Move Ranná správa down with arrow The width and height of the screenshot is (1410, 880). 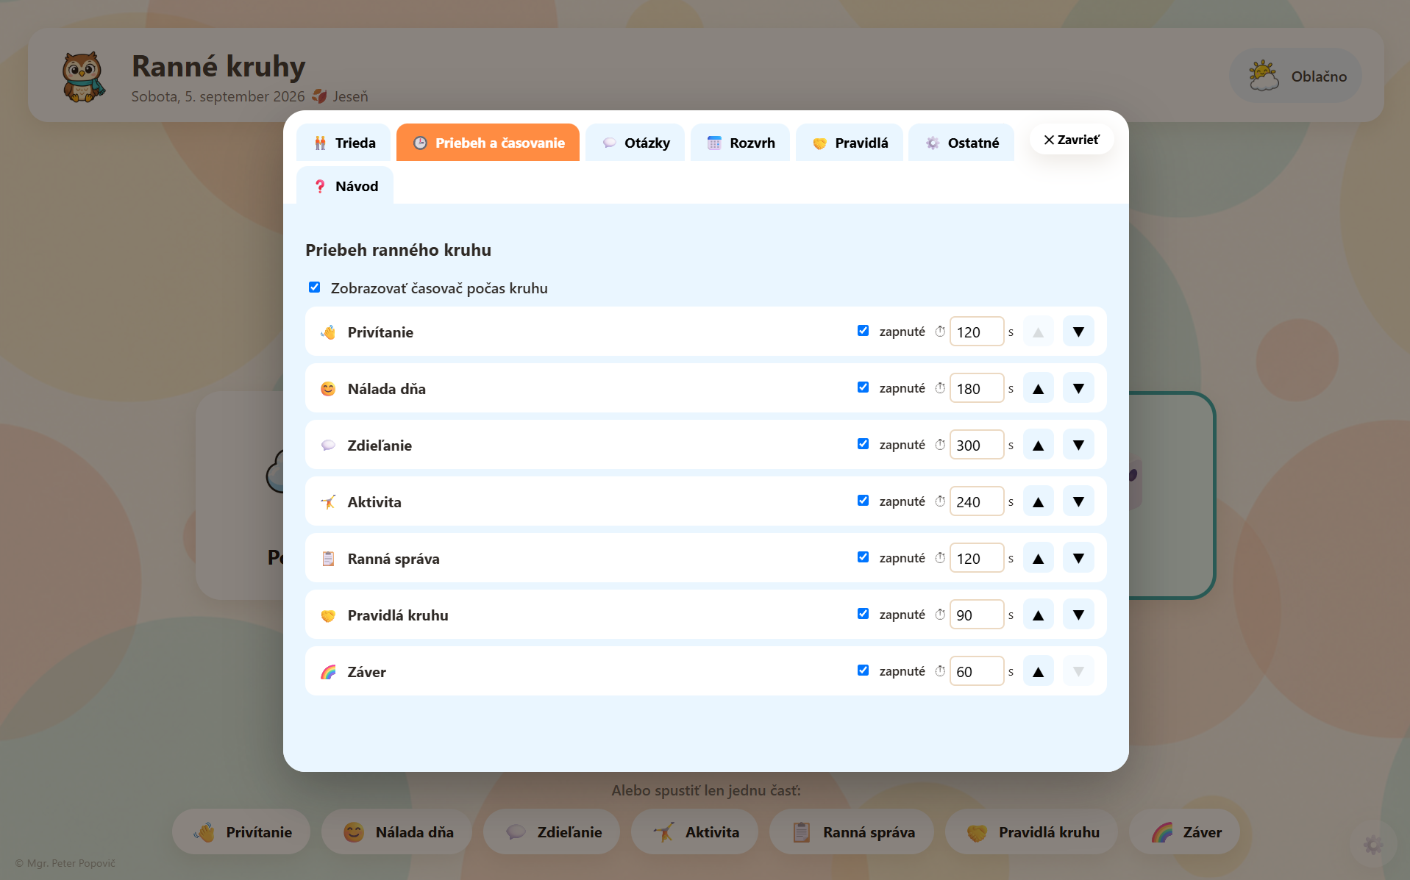coord(1078,558)
